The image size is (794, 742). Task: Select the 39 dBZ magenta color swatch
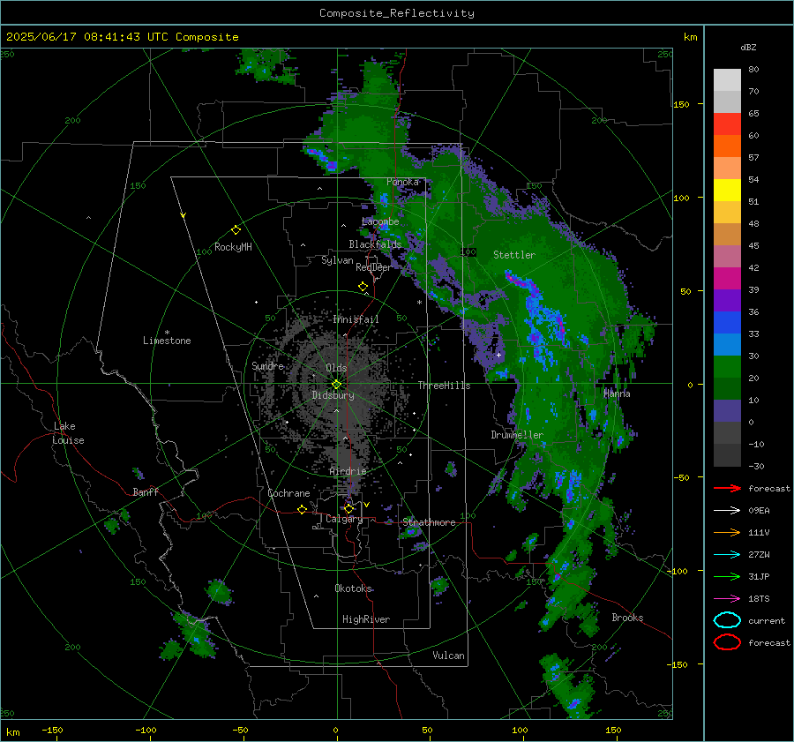coord(727,278)
